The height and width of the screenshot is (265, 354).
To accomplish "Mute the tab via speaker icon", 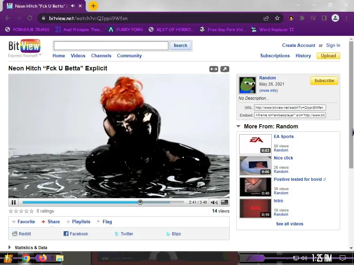I will point(73,6).
